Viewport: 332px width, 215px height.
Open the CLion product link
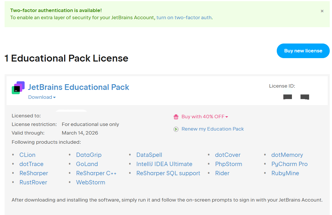[27, 155]
